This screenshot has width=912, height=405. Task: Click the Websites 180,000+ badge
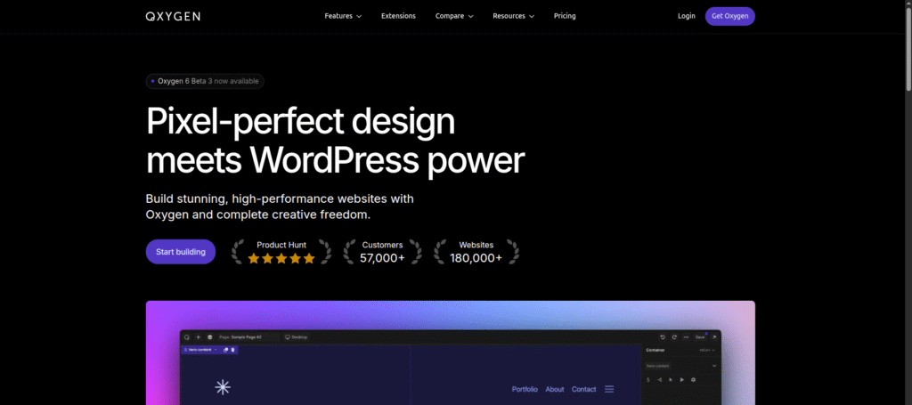476,252
